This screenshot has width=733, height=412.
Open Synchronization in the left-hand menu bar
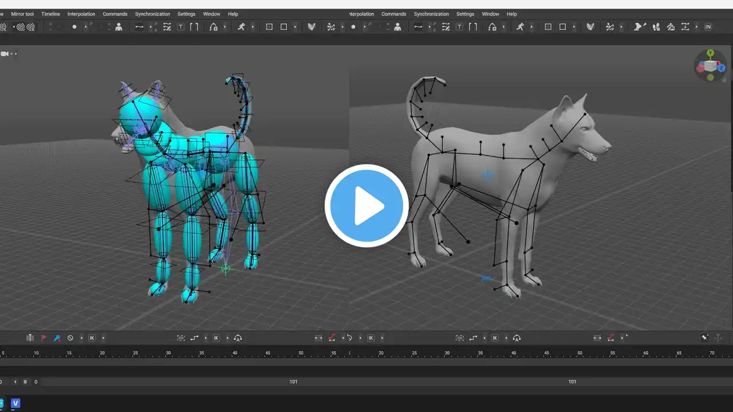(152, 14)
